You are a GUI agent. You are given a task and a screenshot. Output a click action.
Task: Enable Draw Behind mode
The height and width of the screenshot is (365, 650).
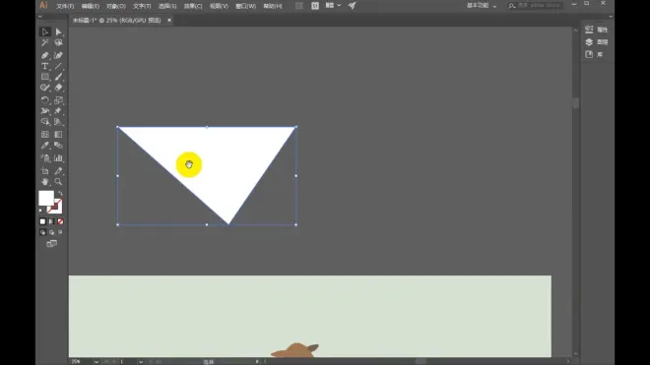pyautogui.click(x=51, y=232)
